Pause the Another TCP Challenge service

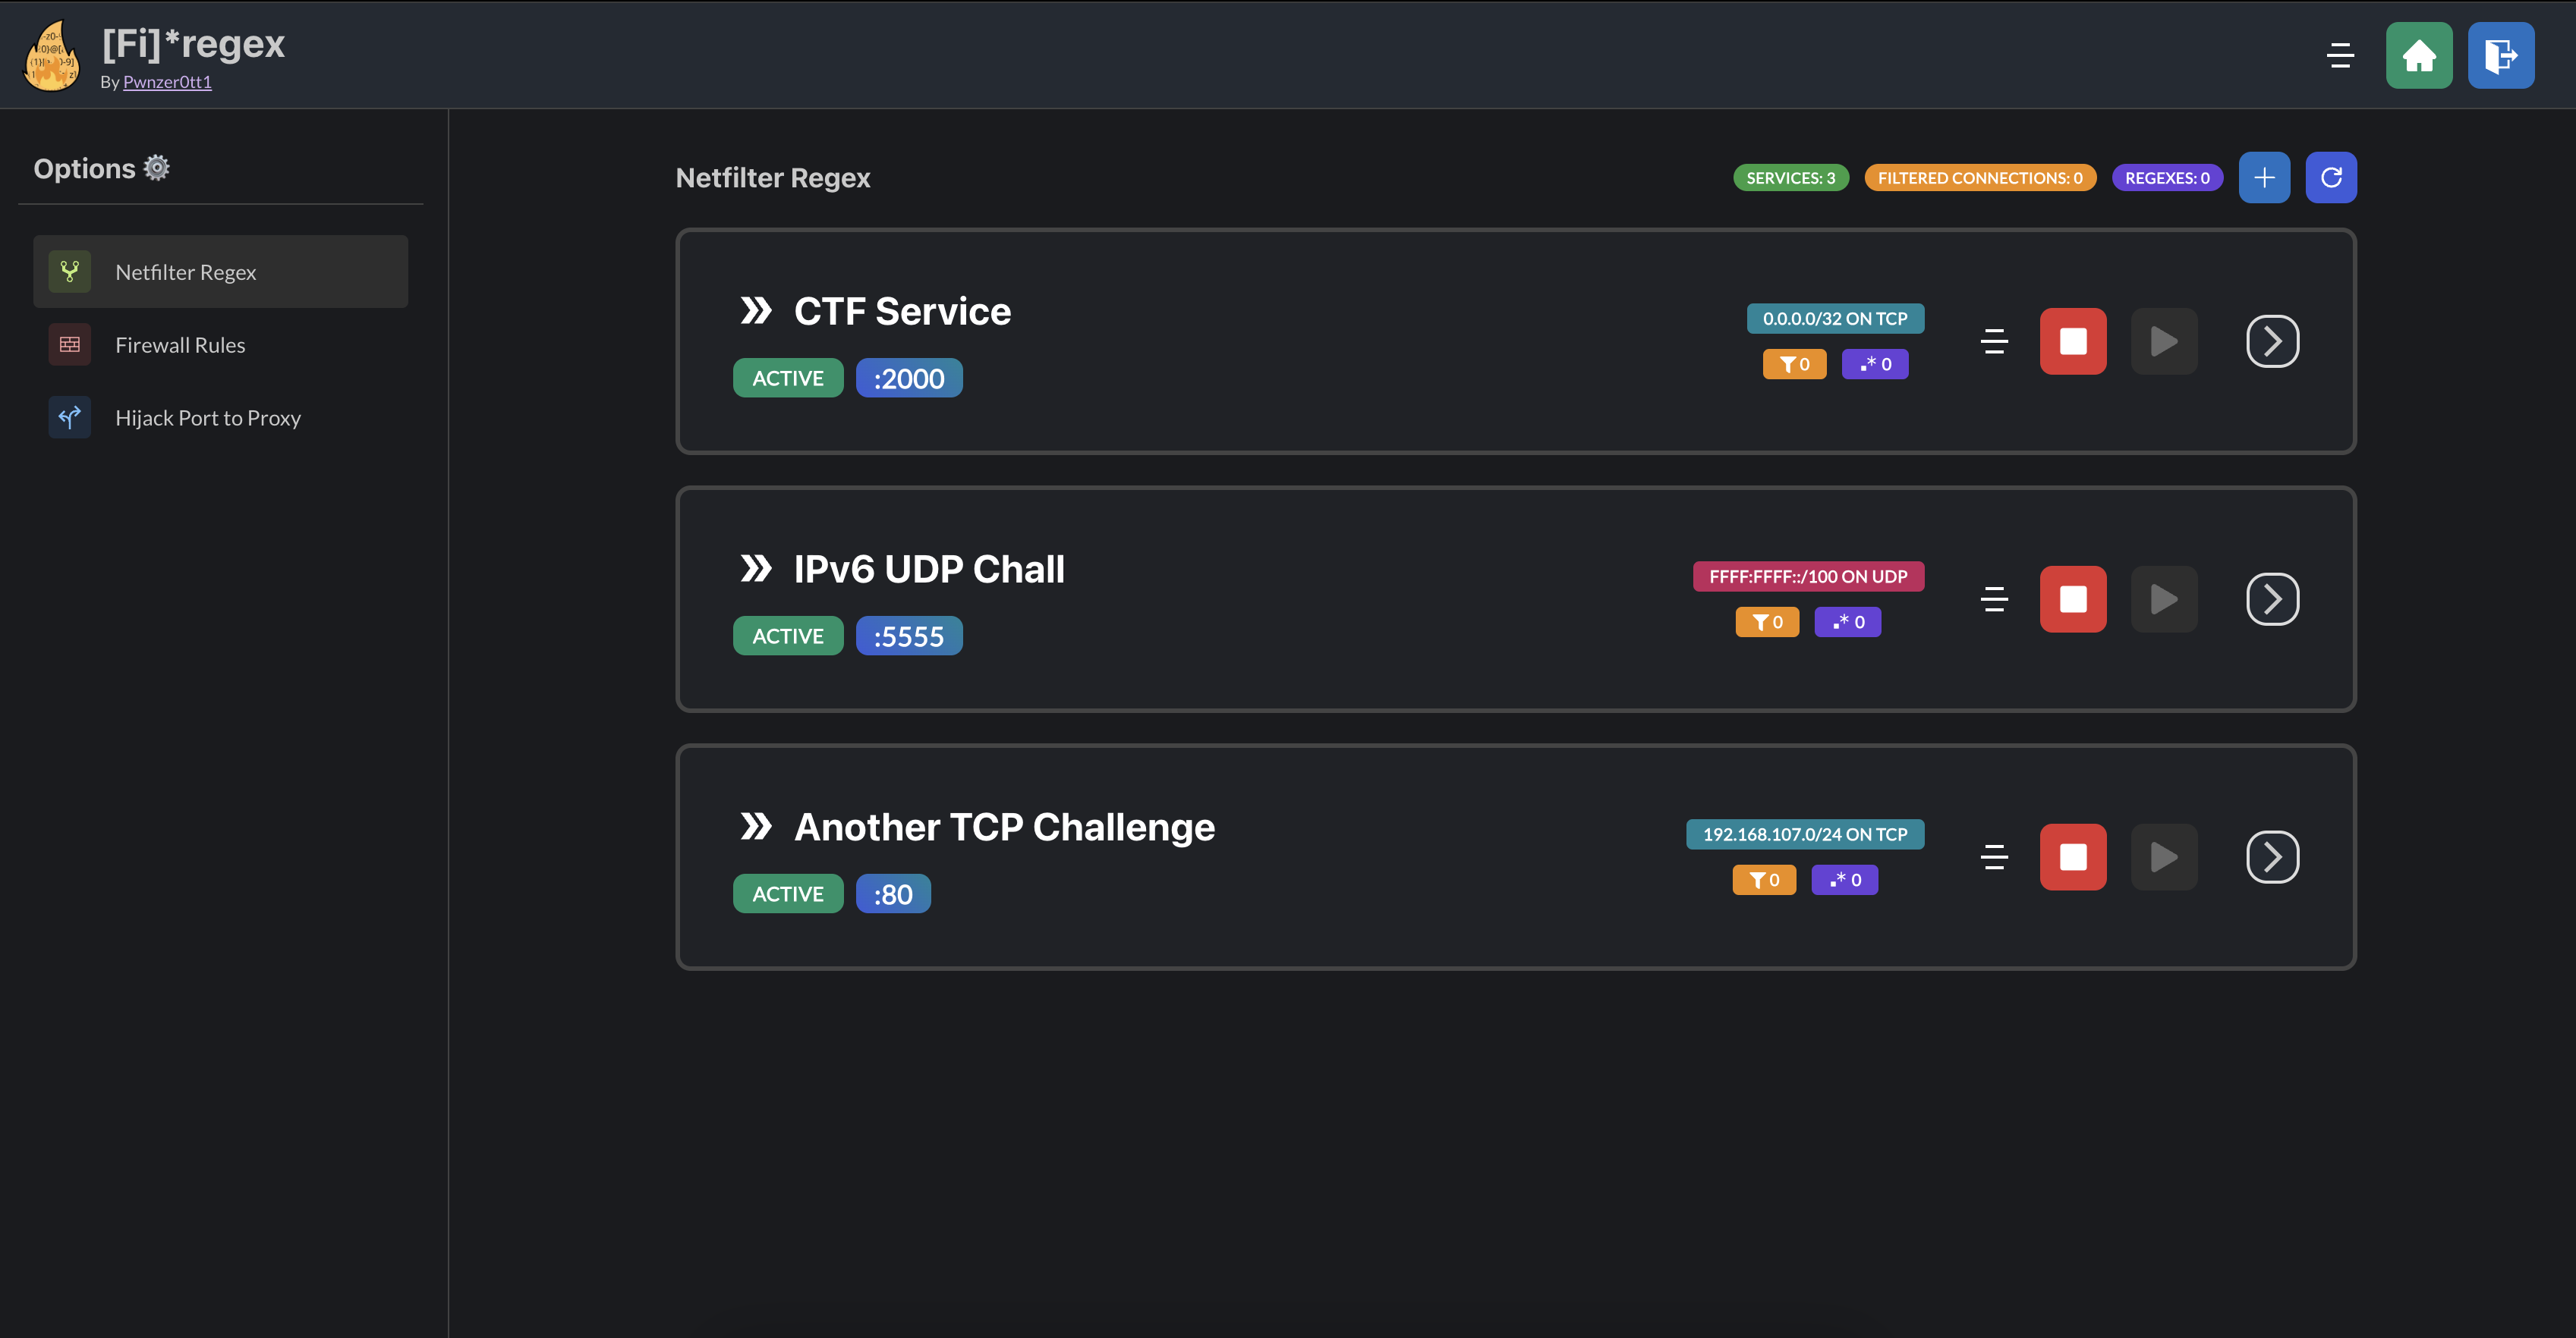click(x=2164, y=856)
